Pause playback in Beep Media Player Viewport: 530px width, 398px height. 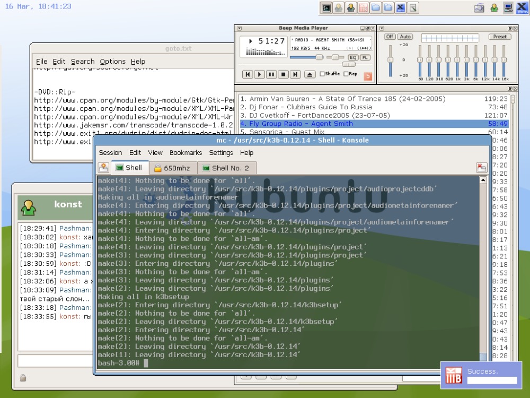(x=271, y=74)
